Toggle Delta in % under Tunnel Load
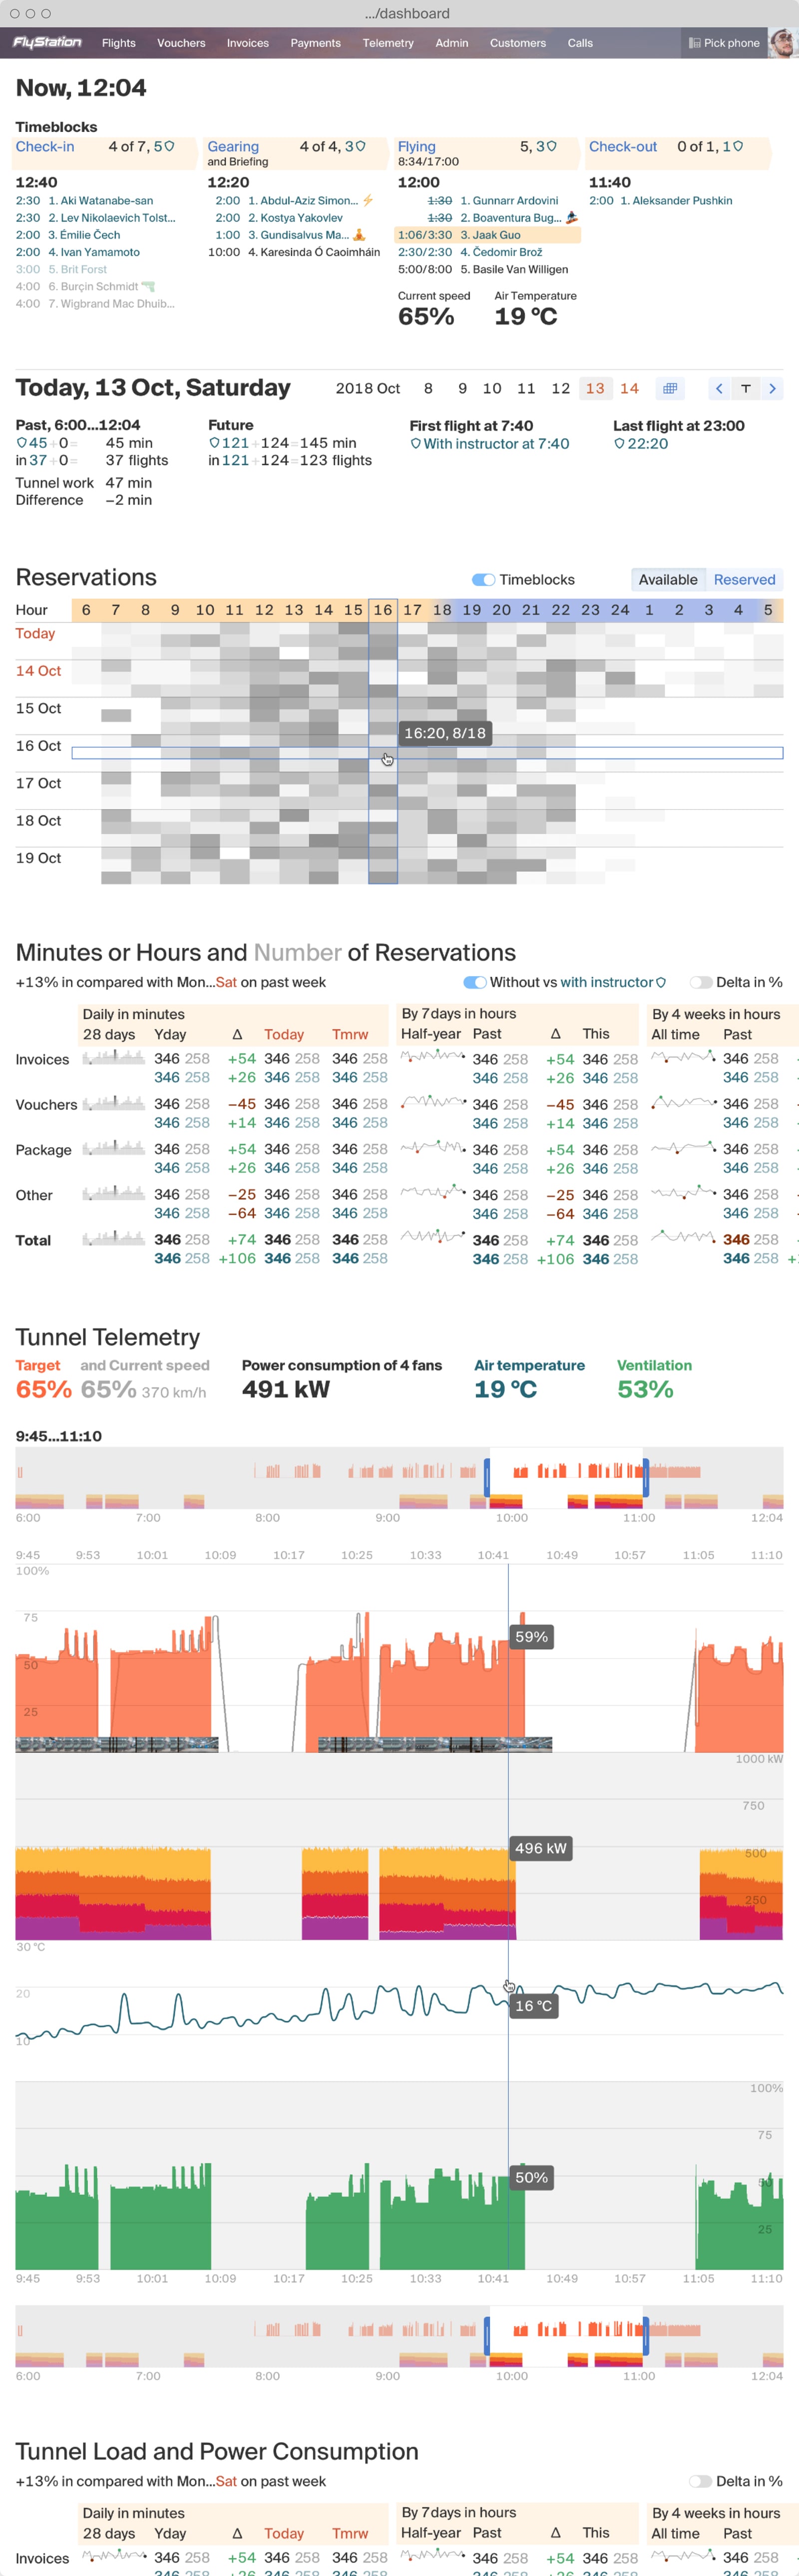 (700, 2482)
